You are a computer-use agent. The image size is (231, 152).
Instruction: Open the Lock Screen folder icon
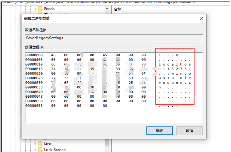pyautogui.click(x=40, y=150)
